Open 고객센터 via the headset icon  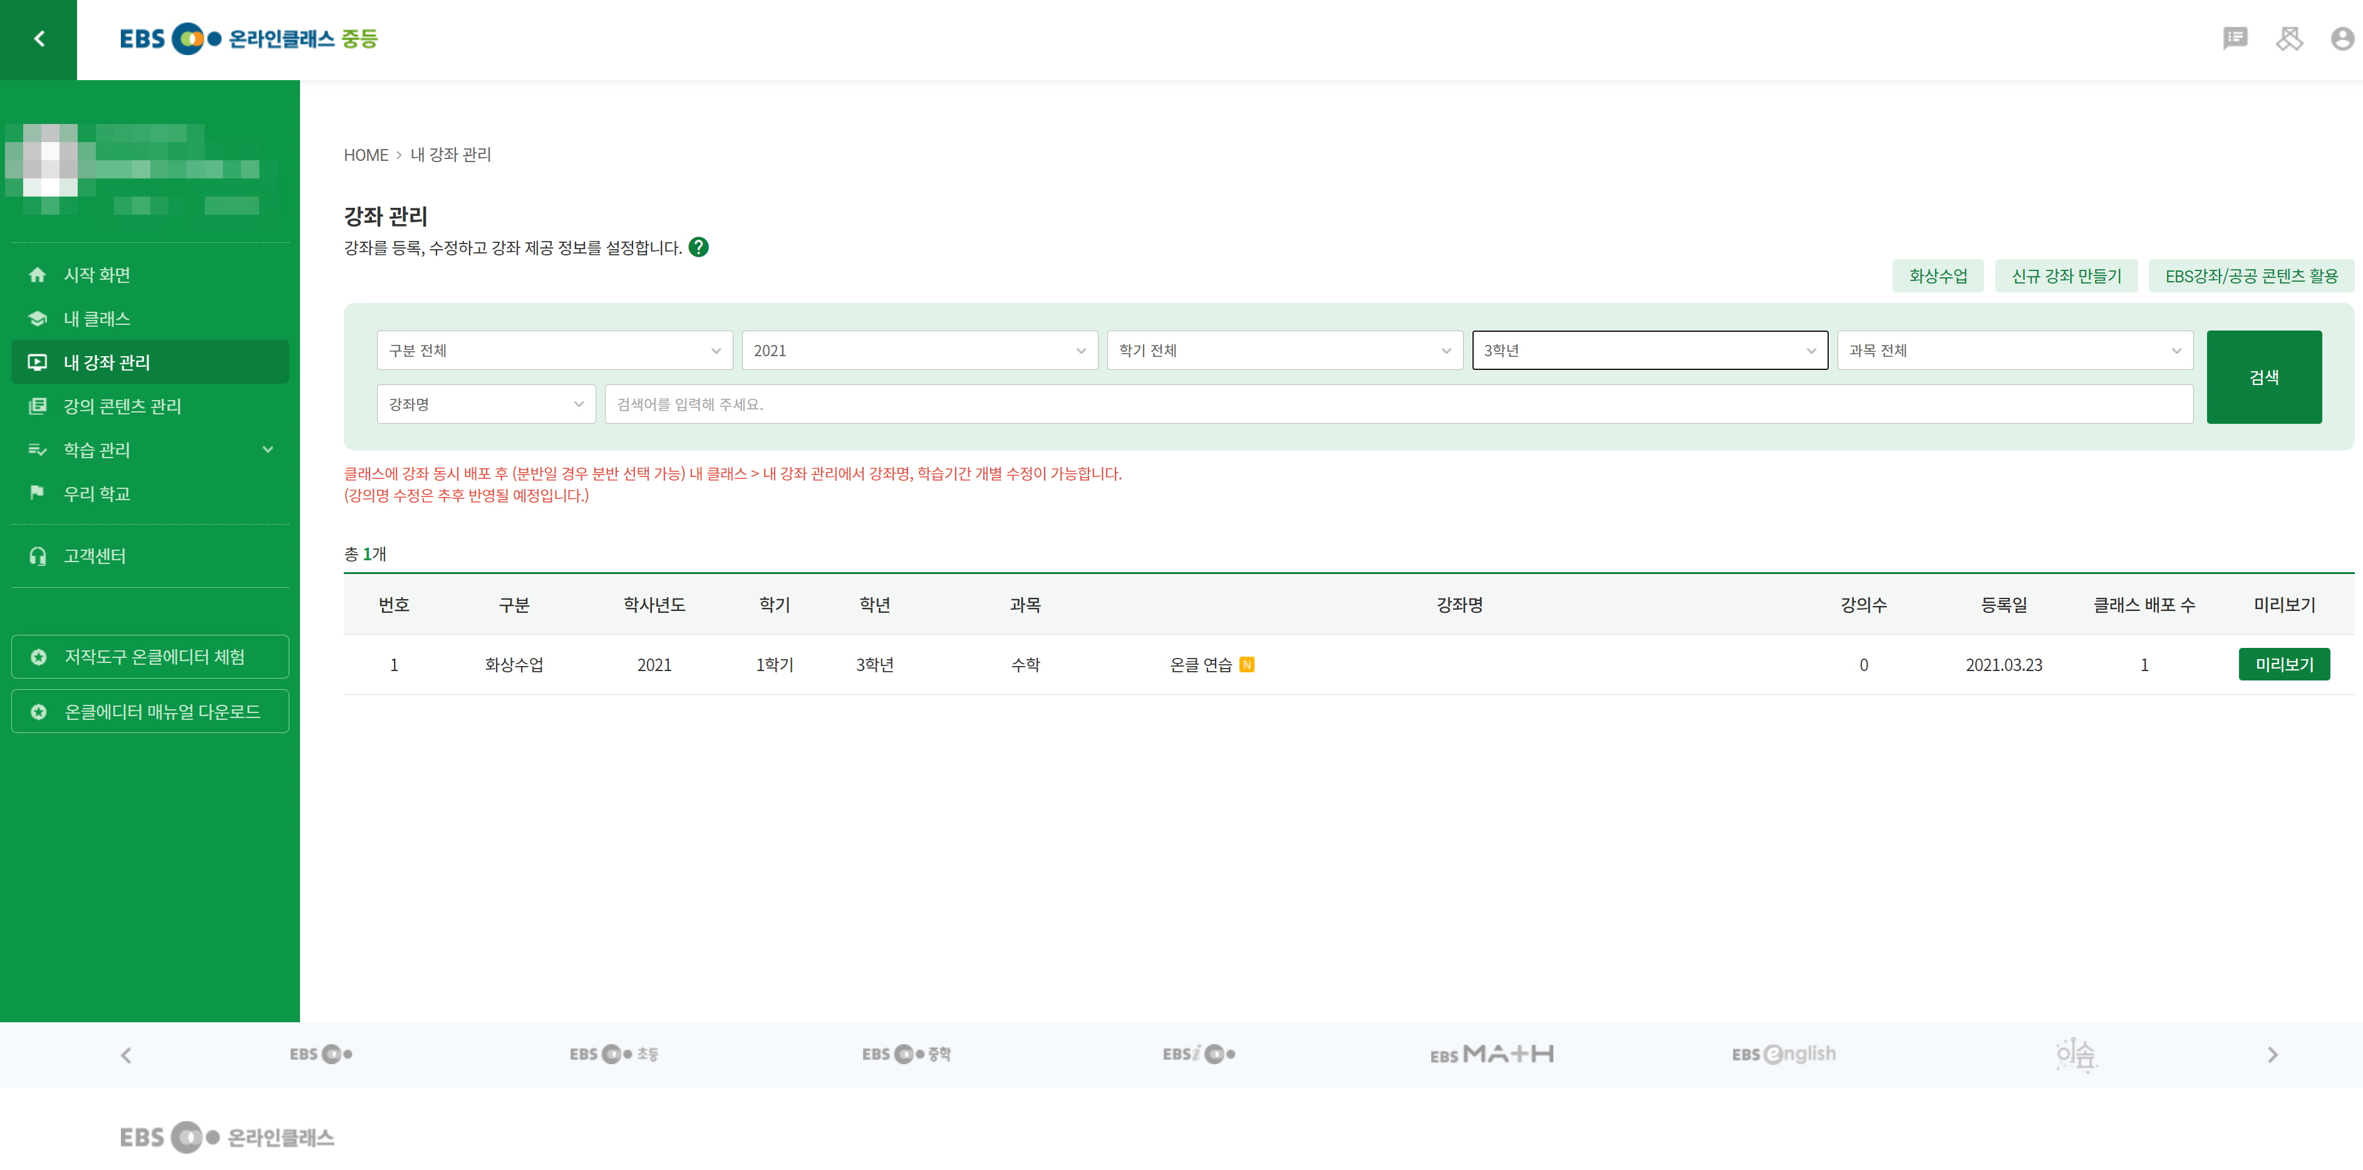[x=38, y=555]
